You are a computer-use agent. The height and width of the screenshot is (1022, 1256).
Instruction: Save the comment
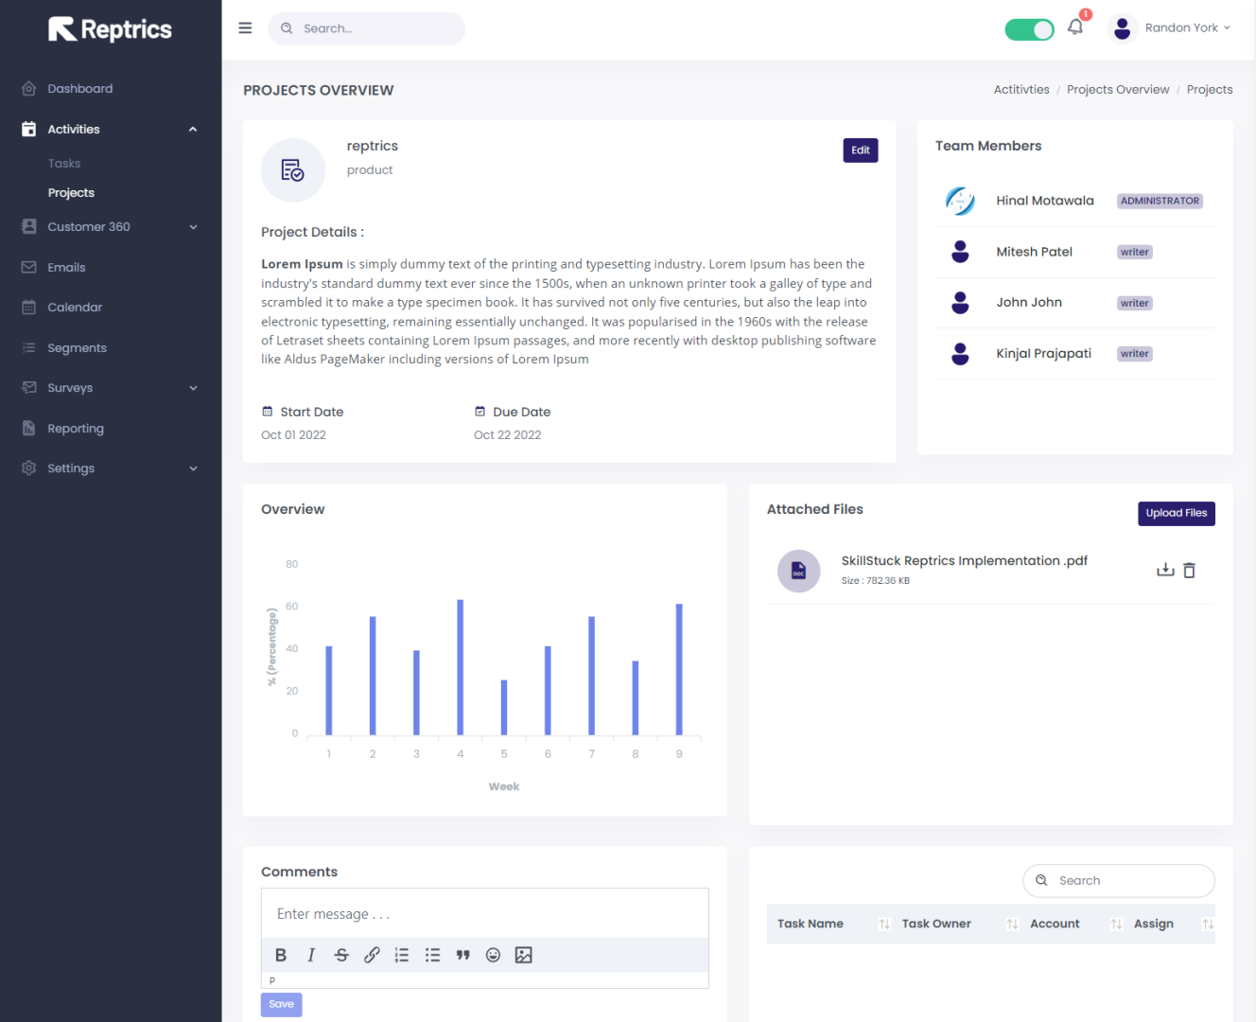click(281, 1004)
